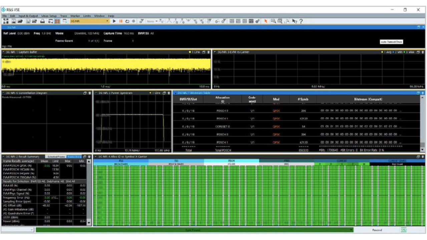Click the Bitstream Table vertical scrollbar

click(x=423, y=124)
